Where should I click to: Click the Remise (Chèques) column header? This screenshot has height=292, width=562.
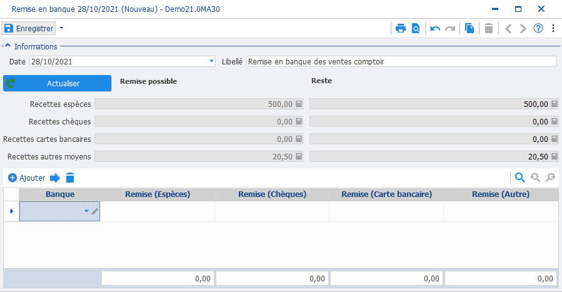tap(272, 194)
